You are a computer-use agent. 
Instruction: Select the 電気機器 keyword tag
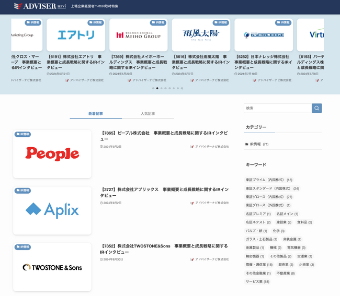pos(297,247)
